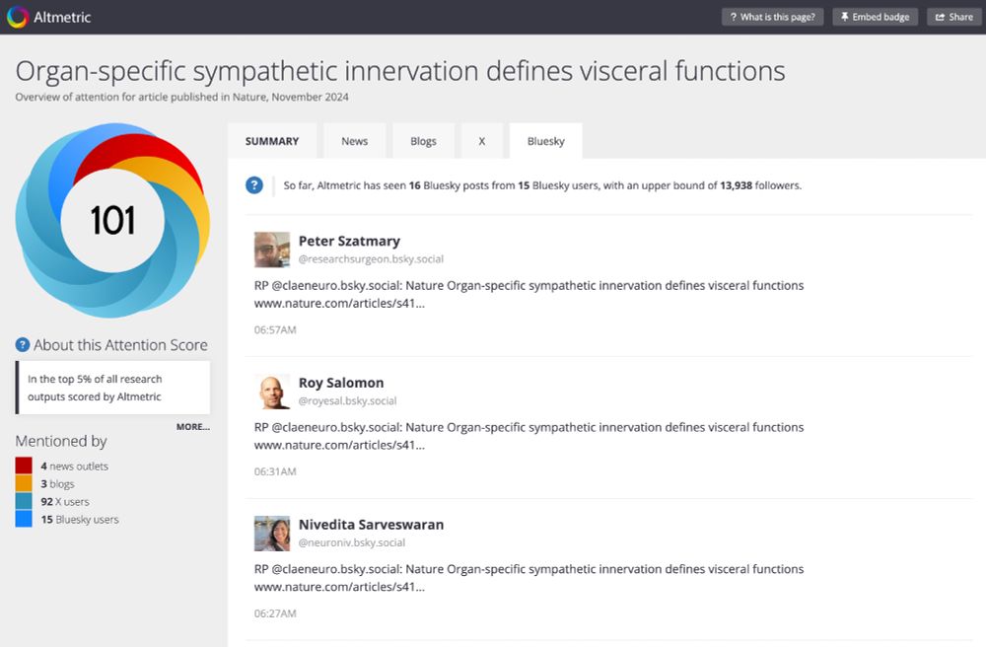986x647 pixels.
Task: Click the teal X users color swatch
Action: click(24, 501)
